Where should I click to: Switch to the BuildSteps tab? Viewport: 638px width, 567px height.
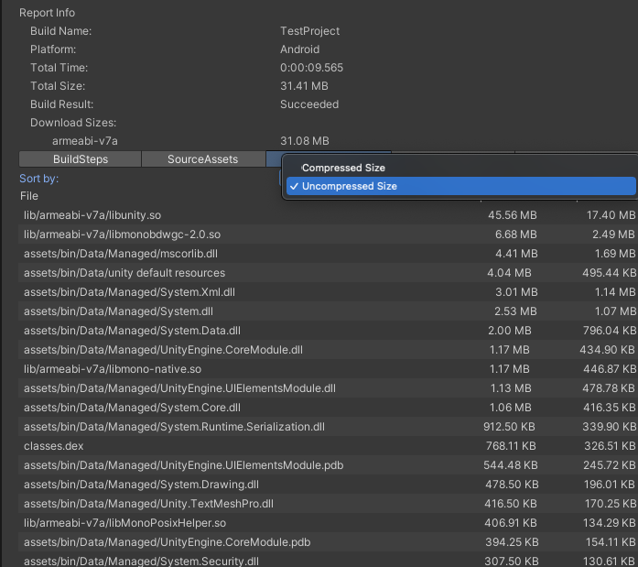[x=81, y=159]
